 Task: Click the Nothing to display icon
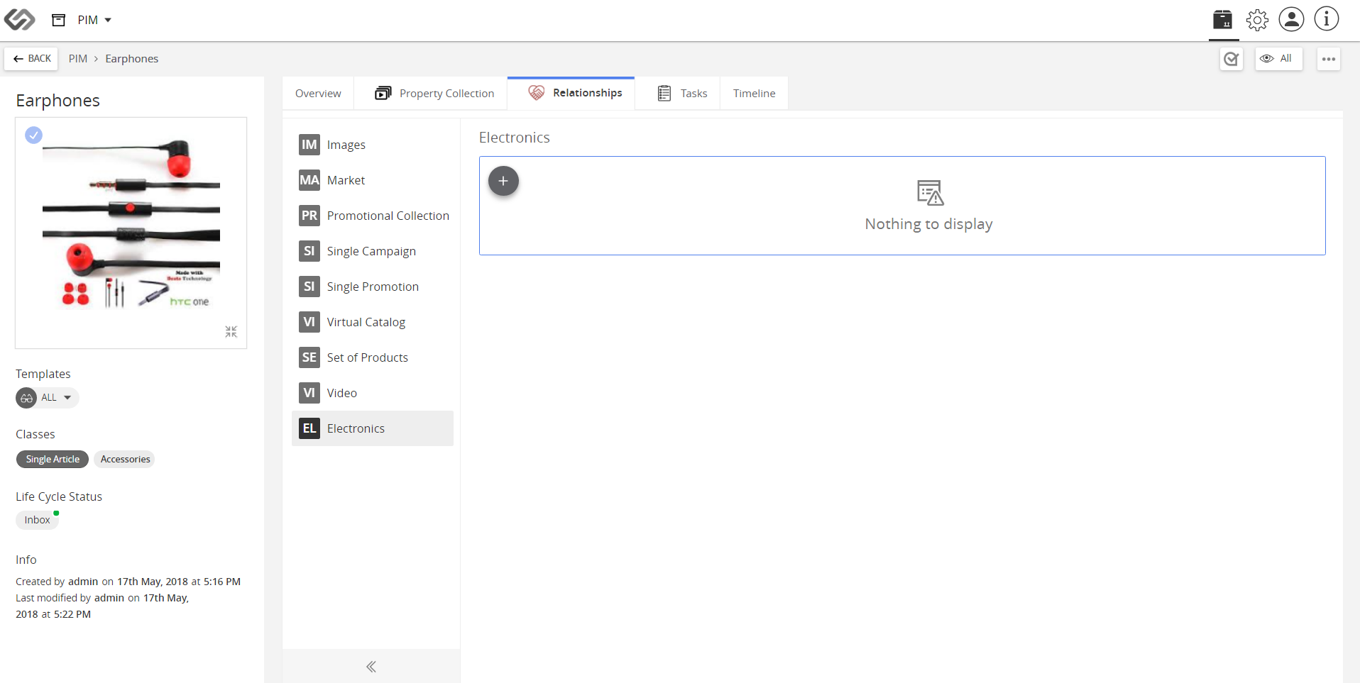coord(930,192)
